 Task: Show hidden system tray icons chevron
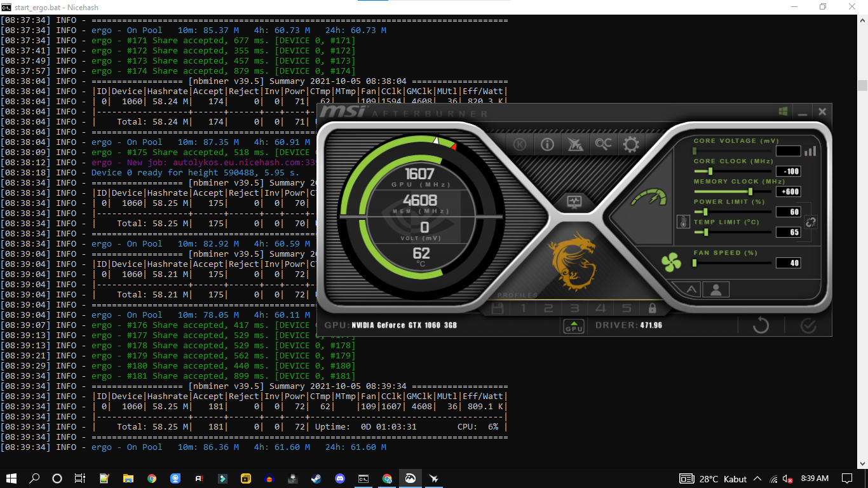(x=757, y=478)
